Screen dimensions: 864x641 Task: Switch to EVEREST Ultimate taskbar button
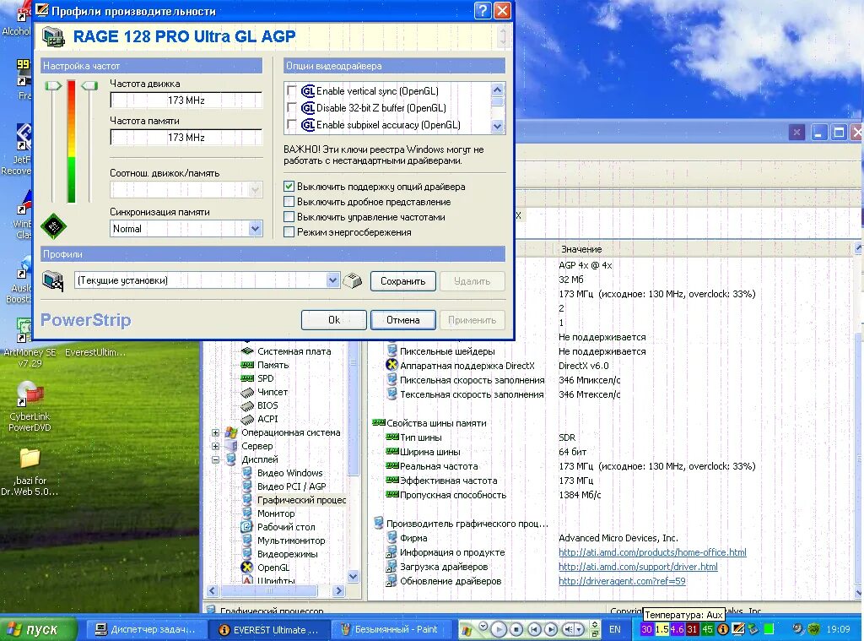(269, 629)
